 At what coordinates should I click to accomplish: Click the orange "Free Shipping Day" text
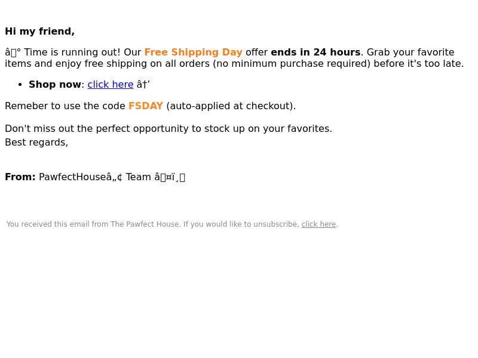coord(193,52)
